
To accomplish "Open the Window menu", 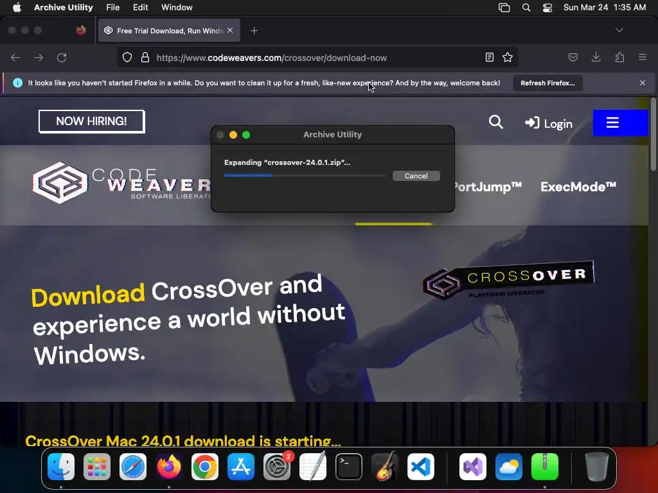I will pos(177,7).
